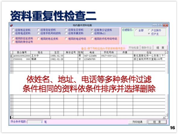178x134 pixels.
Task: Click the 符合条件笔数 count field
Action: click(35, 122)
